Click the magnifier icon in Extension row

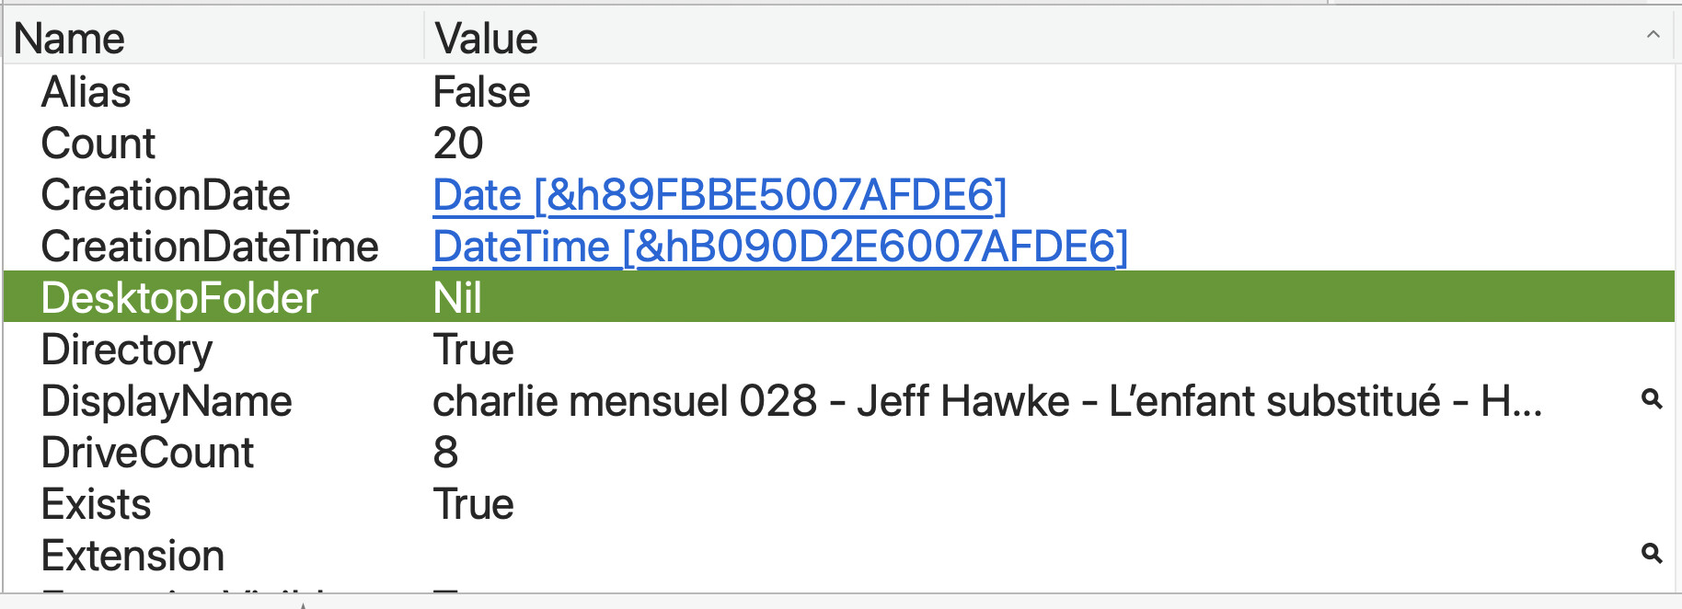click(x=1652, y=553)
